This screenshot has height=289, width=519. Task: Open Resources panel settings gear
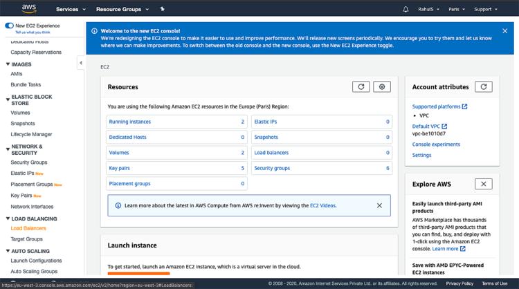tap(382, 86)
